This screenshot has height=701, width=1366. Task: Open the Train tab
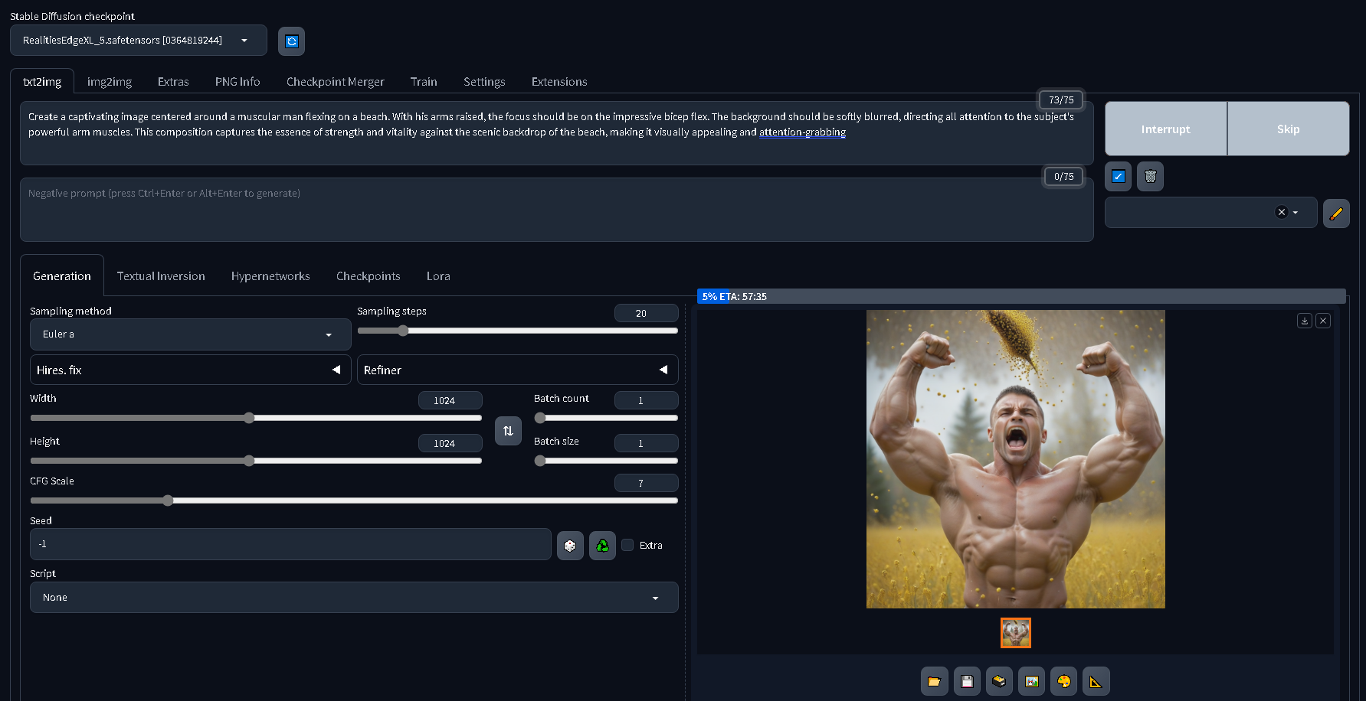(x=424, y=82)
